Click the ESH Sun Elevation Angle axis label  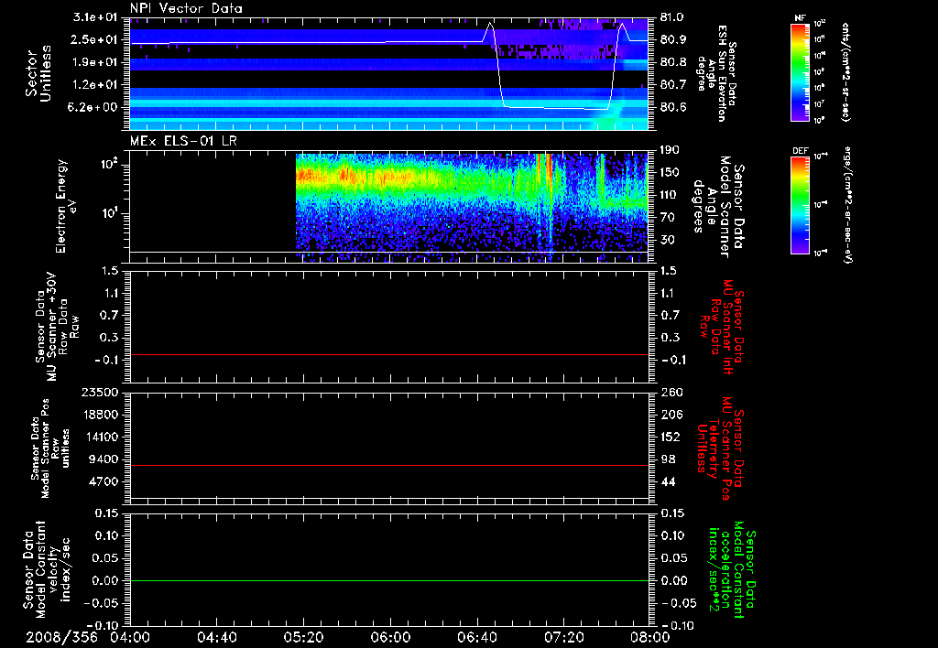(x=716, y=73)
